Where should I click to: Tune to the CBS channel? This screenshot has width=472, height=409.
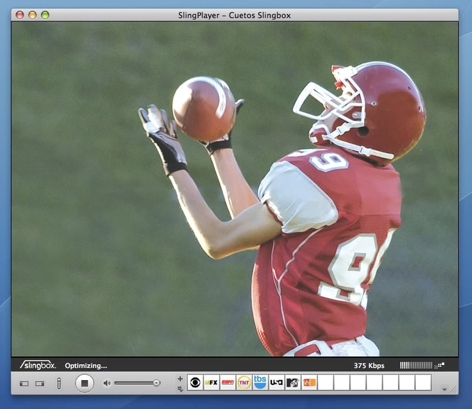coord(195,382)
